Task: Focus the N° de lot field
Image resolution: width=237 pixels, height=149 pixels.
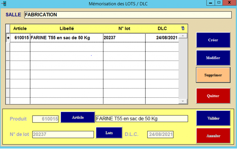Action: pyautogui.click(x=63, y=135)
